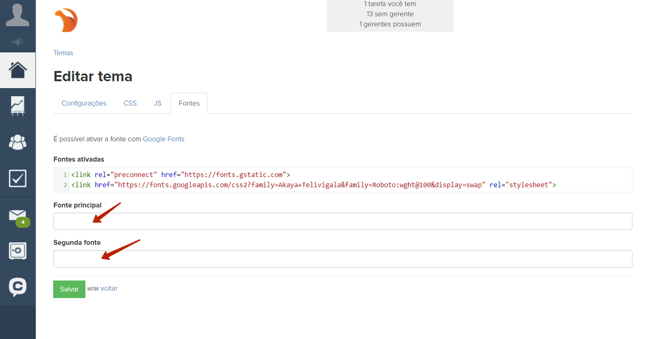The image size is (656, 339).
Task: Open the chat bubble icon
Action: point(17,287)
